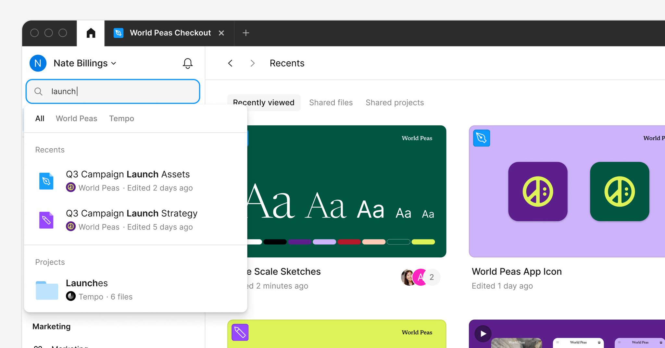
Task: Open a new tab with plus
Action: point(246,33)
